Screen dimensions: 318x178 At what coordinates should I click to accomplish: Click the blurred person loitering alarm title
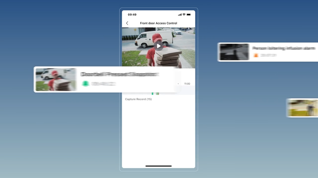click(284, 48)
